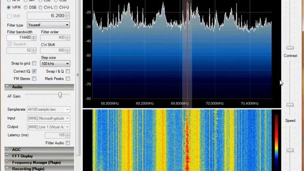304x171 pixels.
Task: Click the side panel vertical scrollbar
Action: point(78,77)
